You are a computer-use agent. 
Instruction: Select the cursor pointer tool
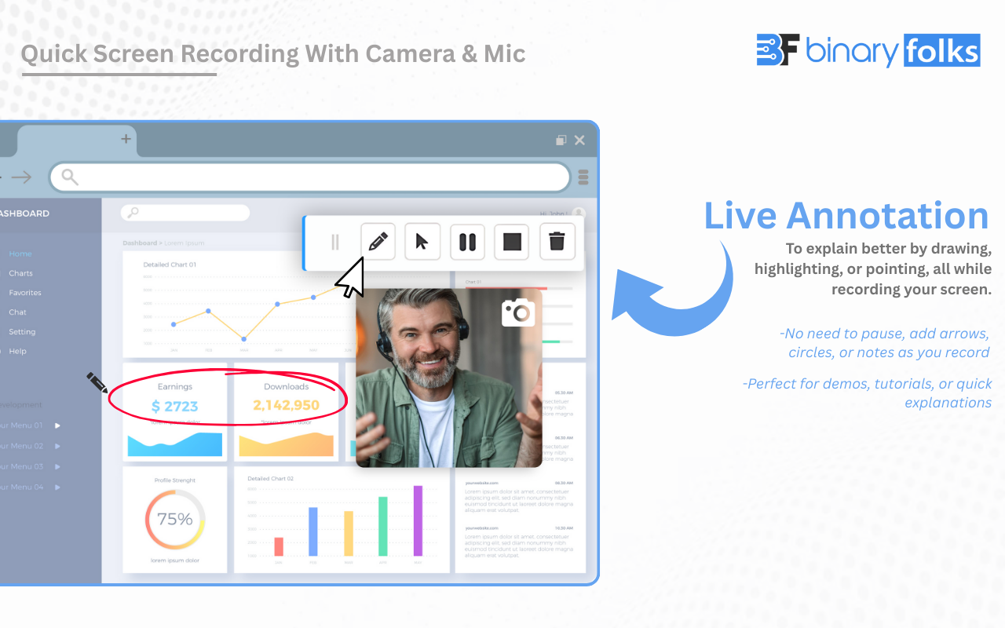422,242
